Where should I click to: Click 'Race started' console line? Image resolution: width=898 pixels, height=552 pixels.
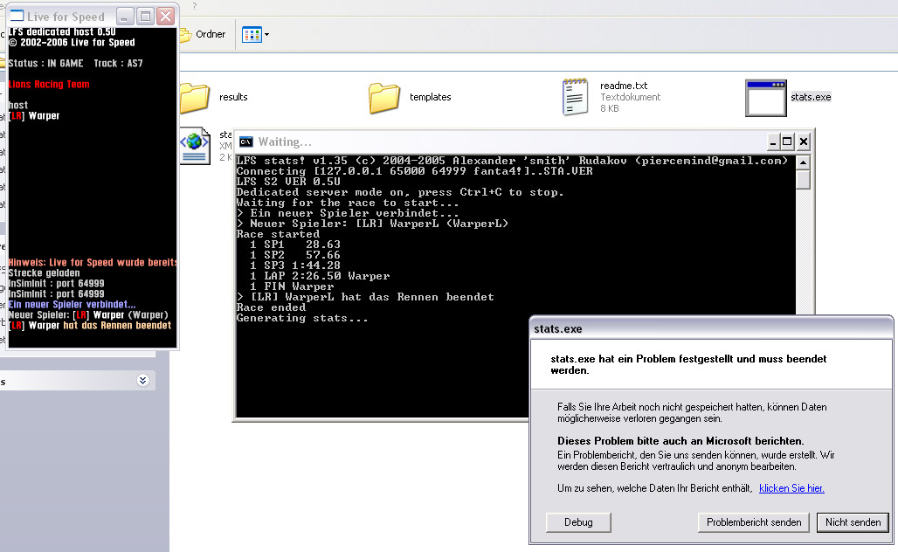click(x=278, y=234)
